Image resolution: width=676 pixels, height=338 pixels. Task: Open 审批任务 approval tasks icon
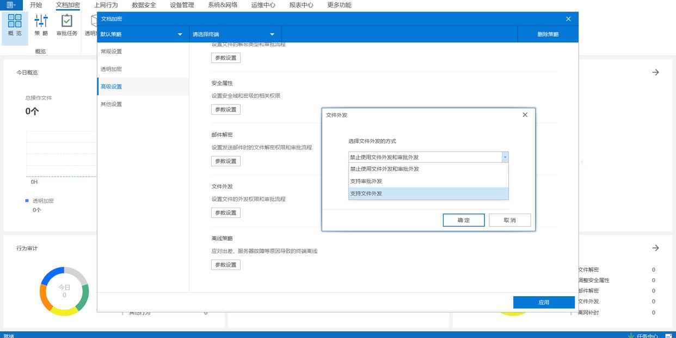tap(66, 21)
